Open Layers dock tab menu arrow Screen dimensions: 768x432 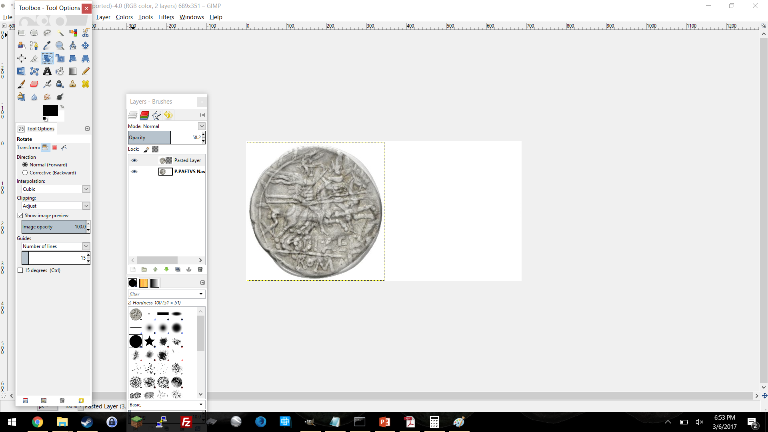tap(202, 115)
